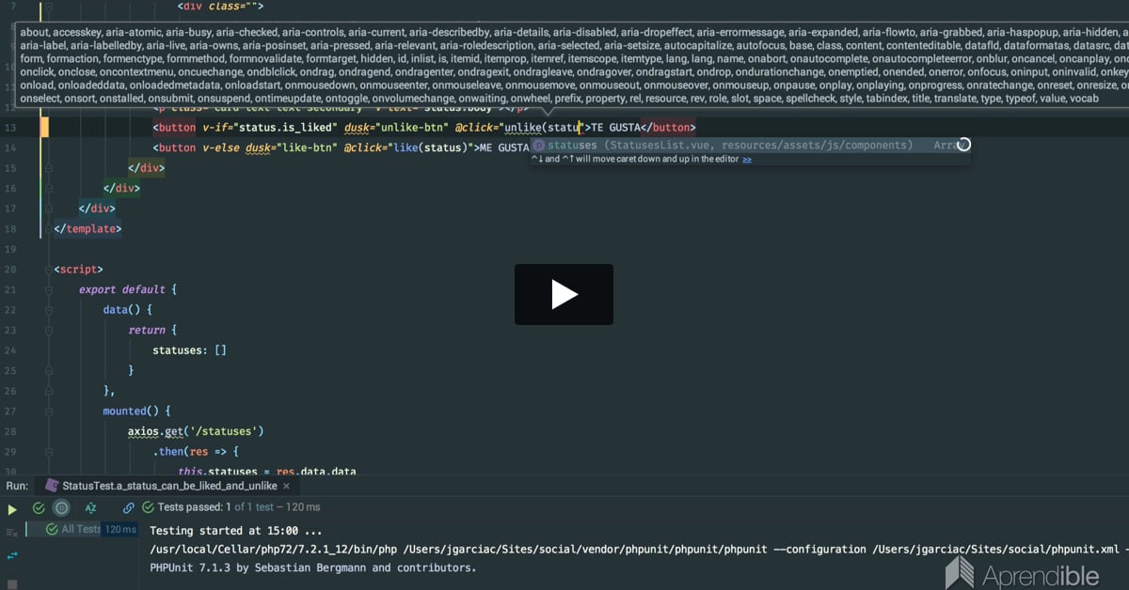Click 'status.is_liked' in the v-if attribute
Viewport: 1129px width, 590px height.
(x=285, y=127)
